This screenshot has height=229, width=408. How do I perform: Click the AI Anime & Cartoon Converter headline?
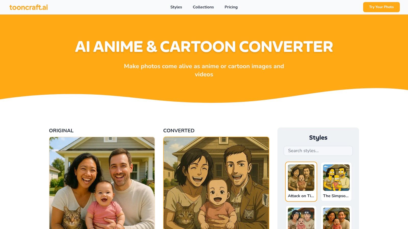(x=204, y=47)
